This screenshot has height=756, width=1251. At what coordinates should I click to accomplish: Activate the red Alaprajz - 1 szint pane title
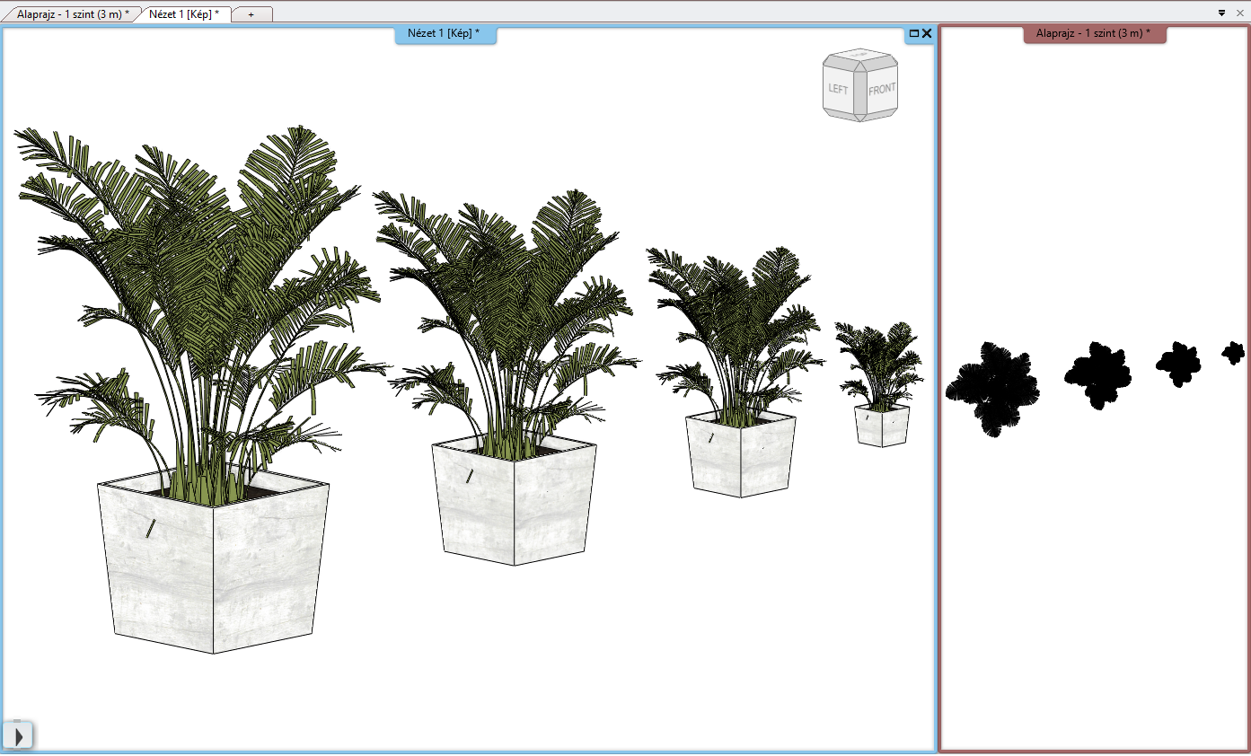[x=1093, y=34]
